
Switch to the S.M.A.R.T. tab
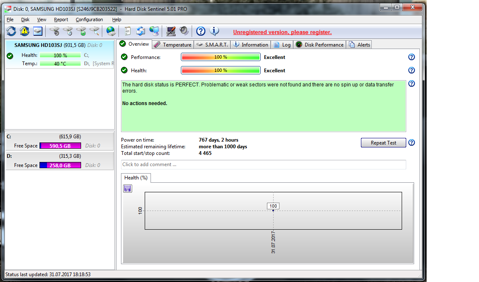(x=212, y=44)
